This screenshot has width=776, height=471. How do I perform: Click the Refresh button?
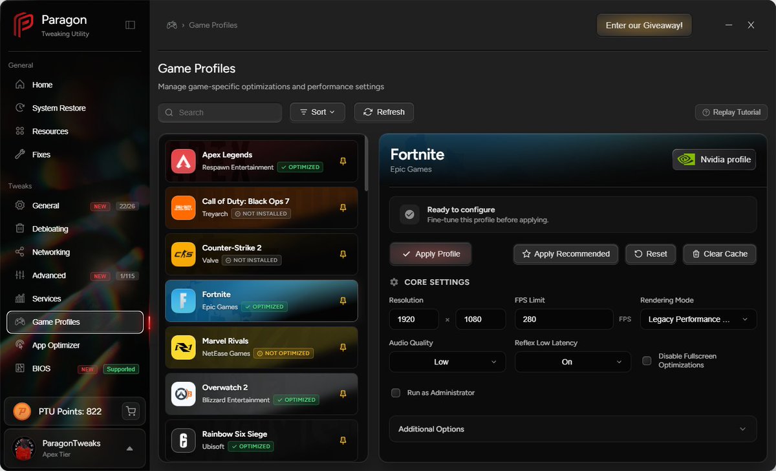tap(384, 112)
